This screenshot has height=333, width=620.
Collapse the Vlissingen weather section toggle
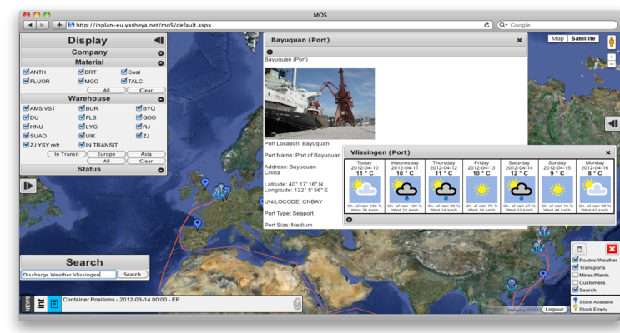349,220
